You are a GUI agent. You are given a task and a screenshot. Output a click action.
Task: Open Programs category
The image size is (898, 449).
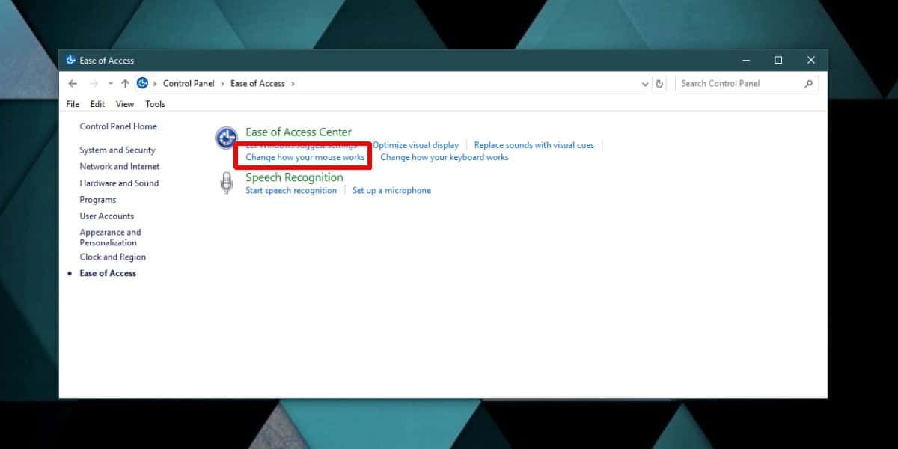tap(98, 200)
